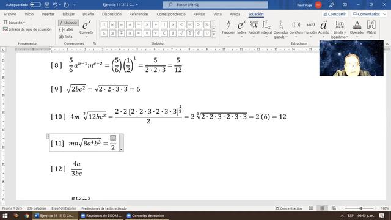Click the 236 palabras word count
391x220 pixels.
[x=37, y=208]
